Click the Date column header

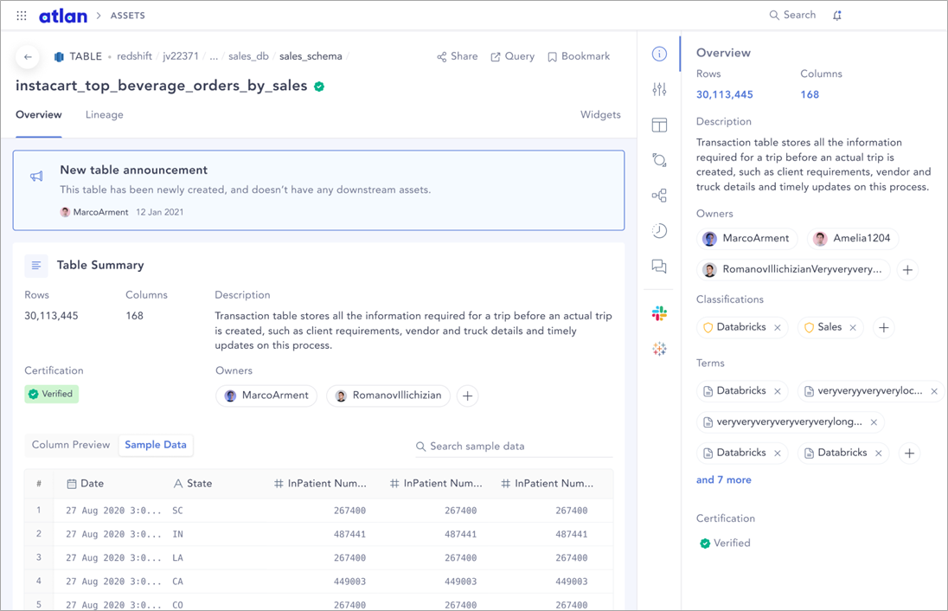pos(86,484)
